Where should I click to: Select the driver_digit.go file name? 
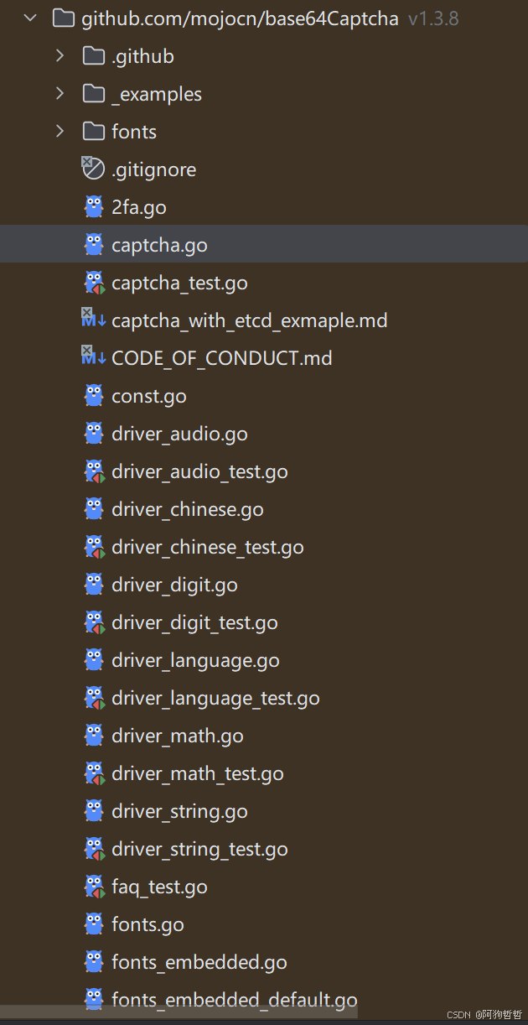pos(174,585)
